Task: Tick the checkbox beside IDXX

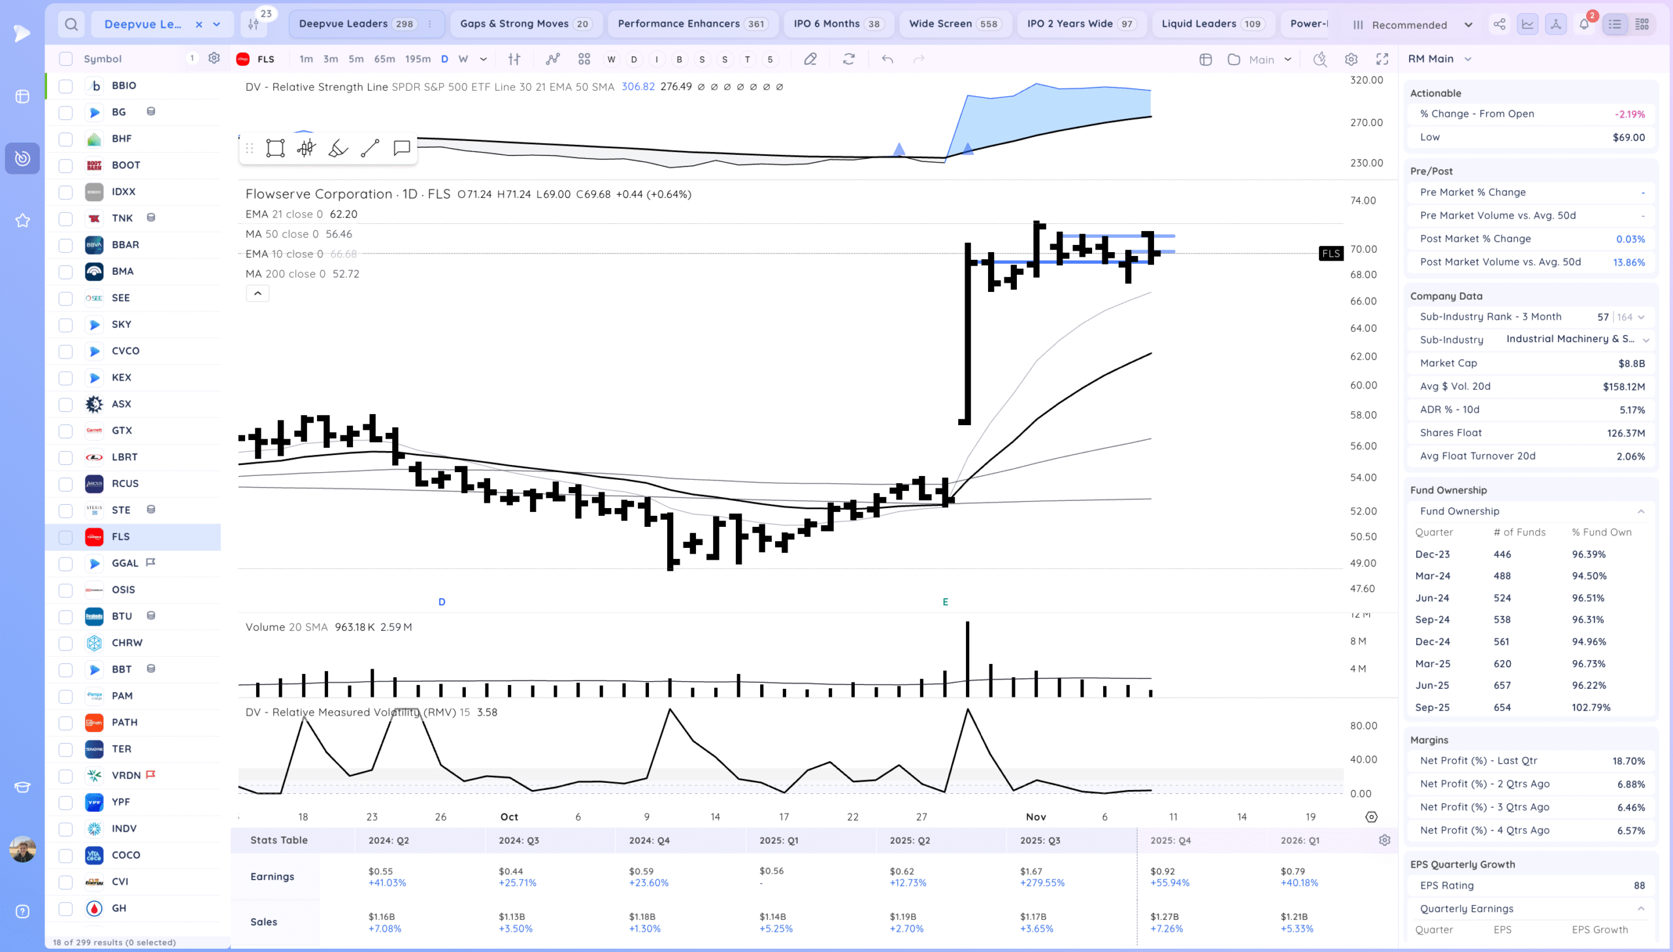Action: 65,192
